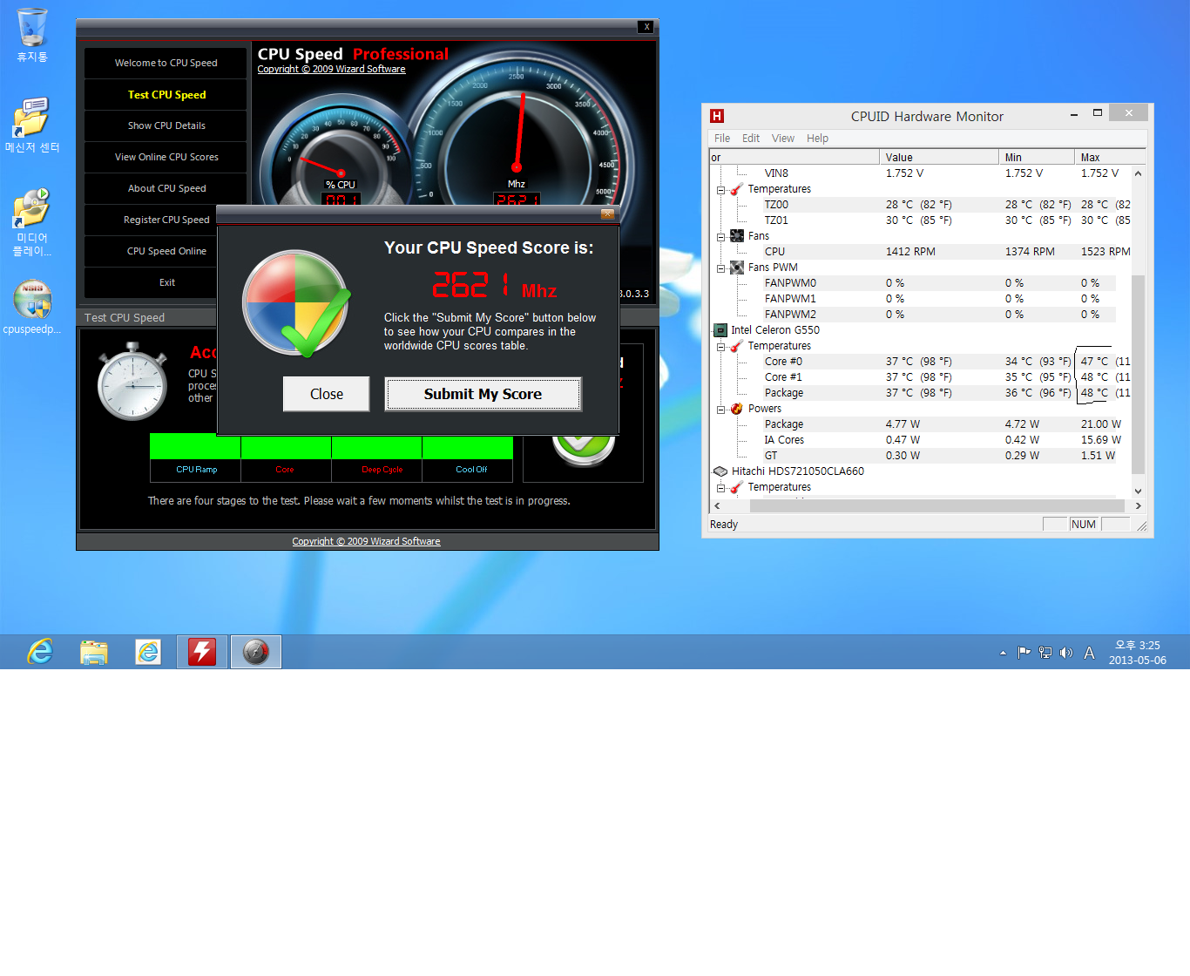Open the Help menu in HWMonitor
This screenshot has height=976, width=1190.
click(x=817, y=139)
